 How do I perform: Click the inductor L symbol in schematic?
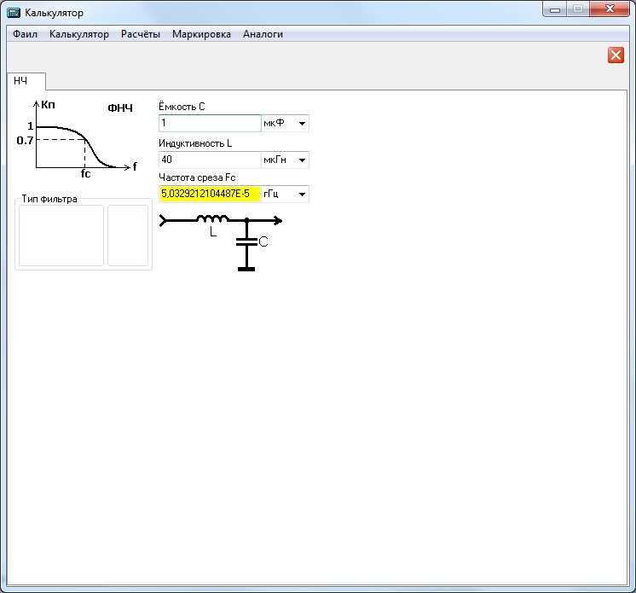(212, 220)
